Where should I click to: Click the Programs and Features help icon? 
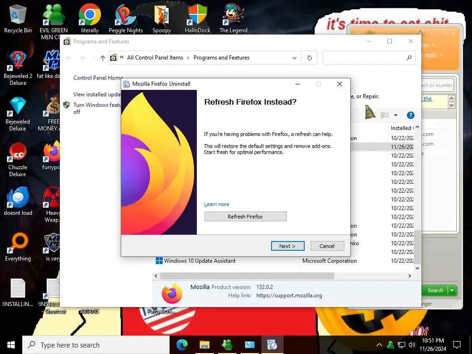tap(410, 115)
